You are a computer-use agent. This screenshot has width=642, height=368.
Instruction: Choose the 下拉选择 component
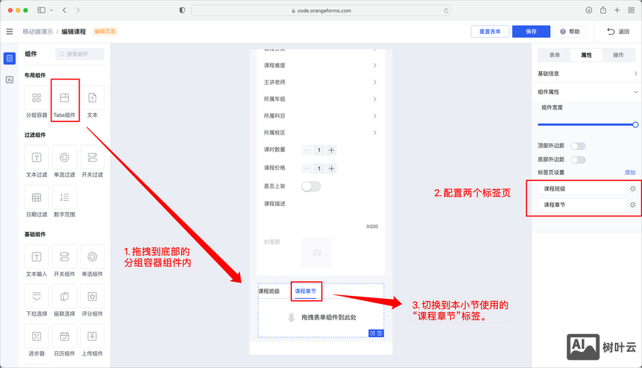pyautogui.click(x=37, y=300)
